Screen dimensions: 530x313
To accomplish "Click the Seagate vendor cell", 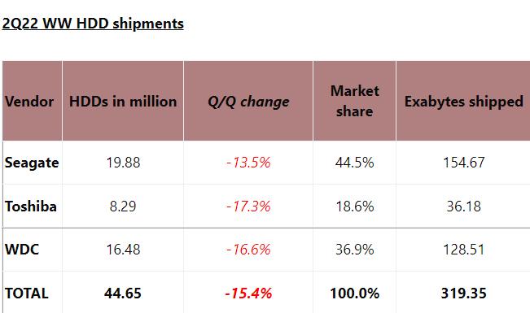I will (x=32, y=163).
